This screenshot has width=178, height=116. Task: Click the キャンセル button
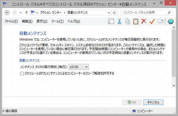click(x=153, y=102)
